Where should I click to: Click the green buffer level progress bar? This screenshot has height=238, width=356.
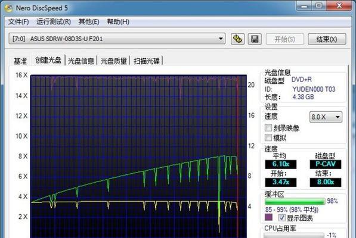point(295,201)
